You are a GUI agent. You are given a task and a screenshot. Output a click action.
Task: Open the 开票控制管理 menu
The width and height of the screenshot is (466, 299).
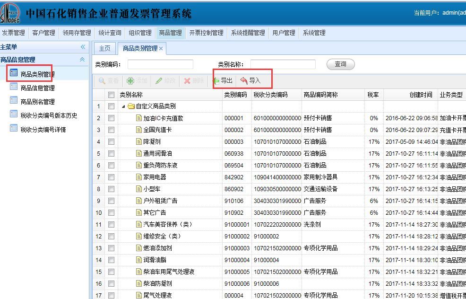[x=207, y=33]
